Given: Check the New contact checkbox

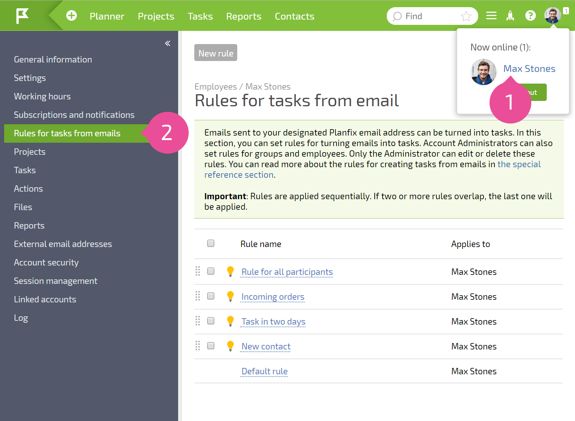Looking at the screenshot, I should [x=211, y=346].
